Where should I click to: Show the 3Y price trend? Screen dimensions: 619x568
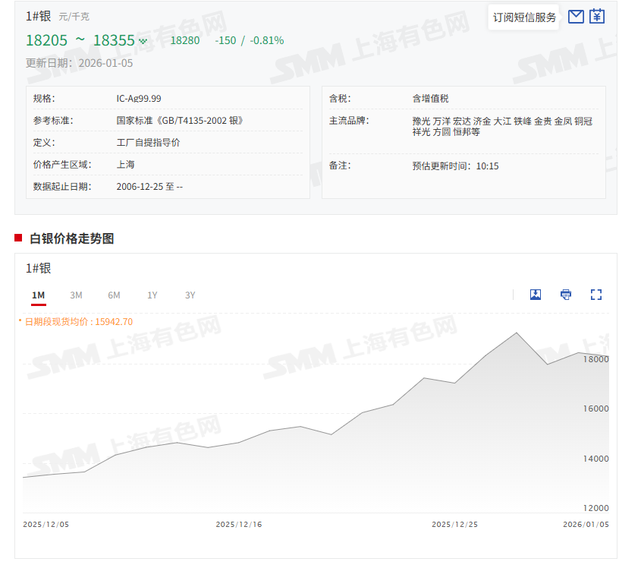click(190, 295)
